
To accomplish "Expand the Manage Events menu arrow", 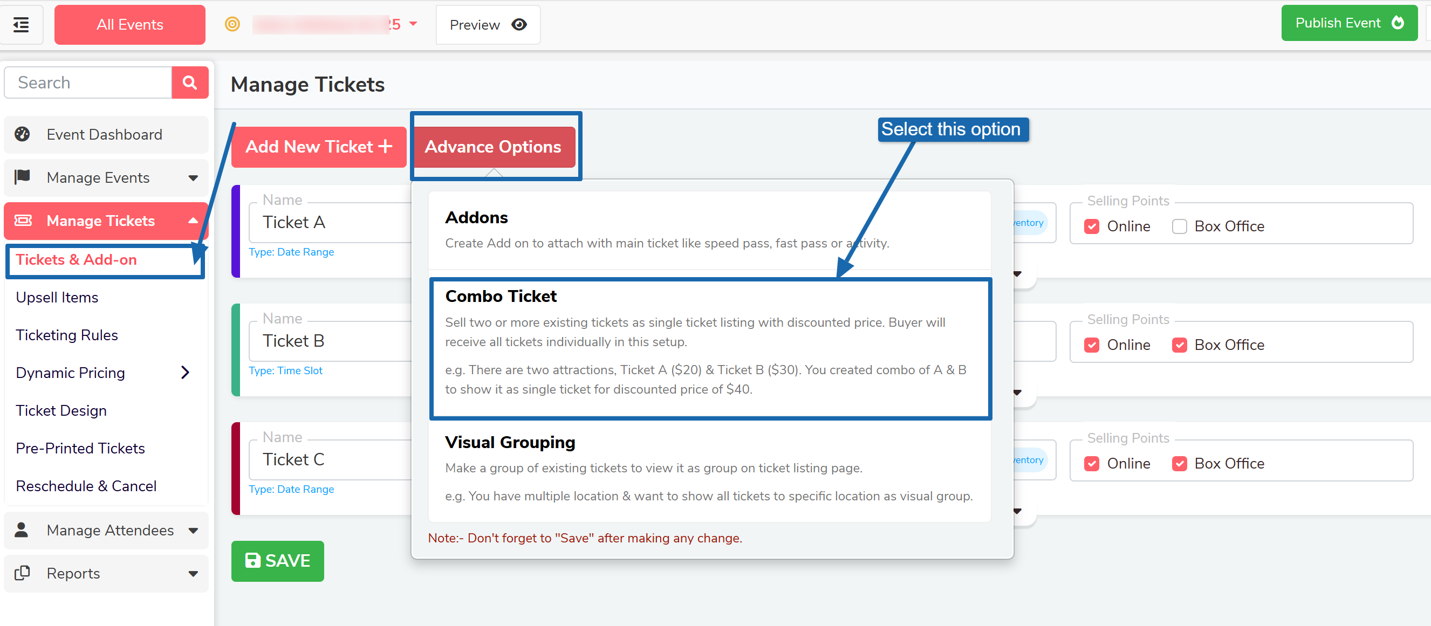I will (x=193, y=178).
